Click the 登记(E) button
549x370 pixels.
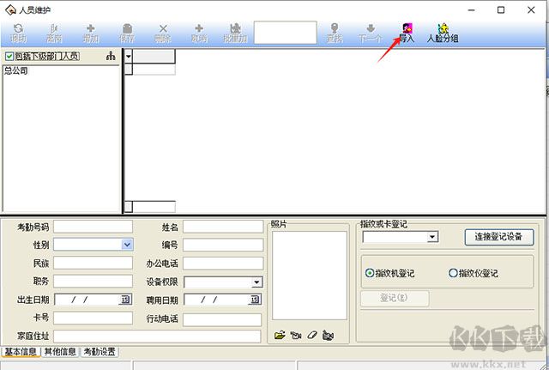coord(395,298)
